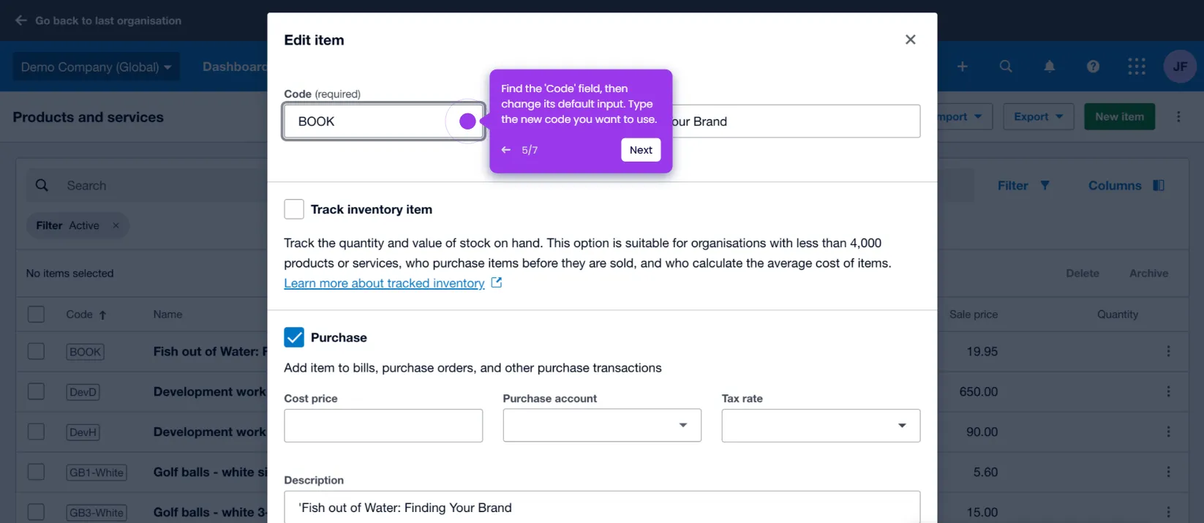Viewport: 1204px width, 523px height.
Task: Select the DevD row checkbox
Action: (36, 392)
